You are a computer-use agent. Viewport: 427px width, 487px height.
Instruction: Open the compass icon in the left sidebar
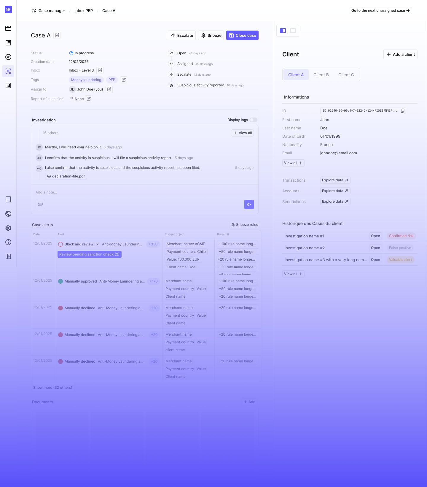[x=8, y=57]
